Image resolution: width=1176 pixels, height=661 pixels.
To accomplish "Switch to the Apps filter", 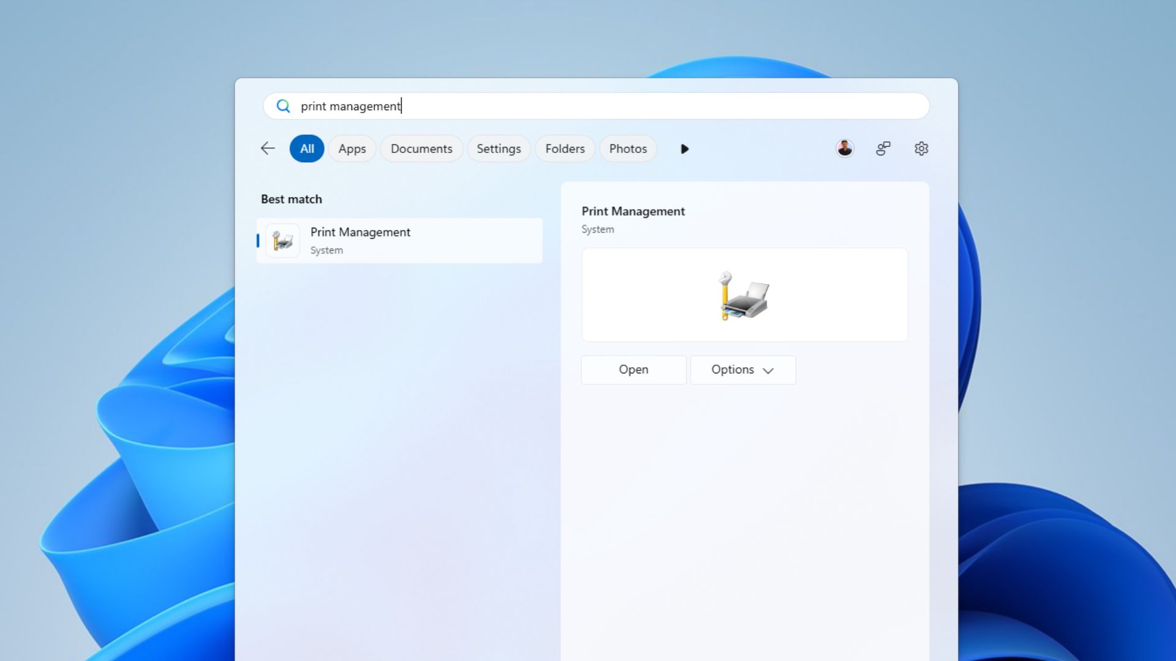I will point(352,149).
